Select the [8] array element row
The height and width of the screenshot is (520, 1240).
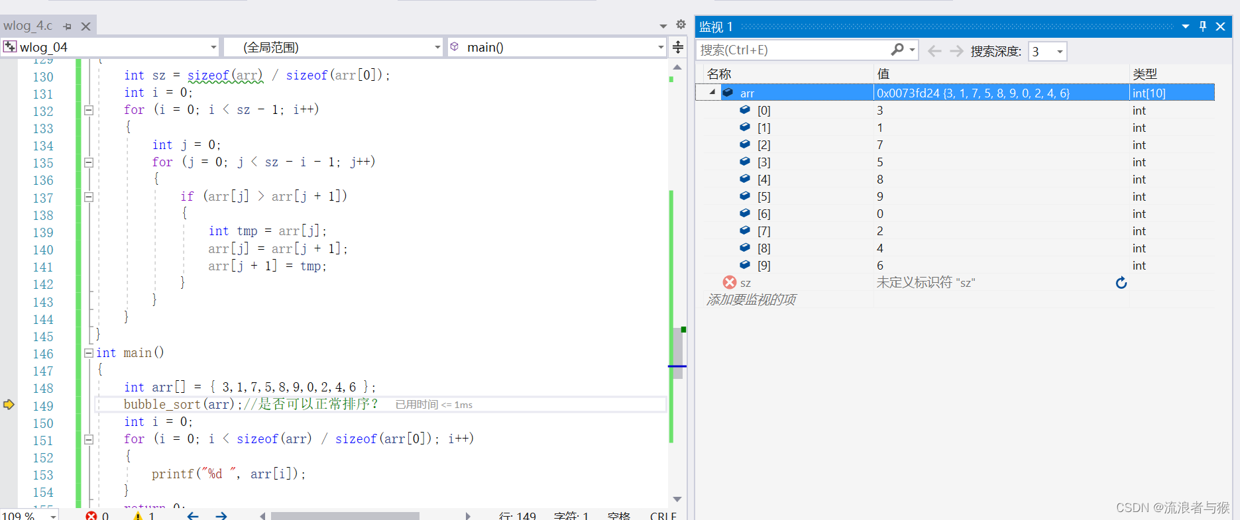(955, 248)
